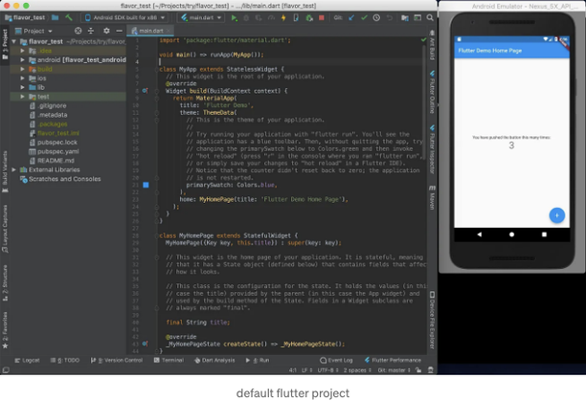Run the app with green play icon
Screen dimensions: 586x401
pyautogui.click(x=234, y=17)
